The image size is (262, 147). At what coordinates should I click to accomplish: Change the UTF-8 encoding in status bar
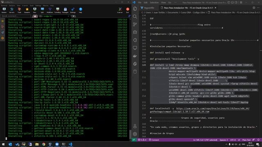[x=233, y=140]
